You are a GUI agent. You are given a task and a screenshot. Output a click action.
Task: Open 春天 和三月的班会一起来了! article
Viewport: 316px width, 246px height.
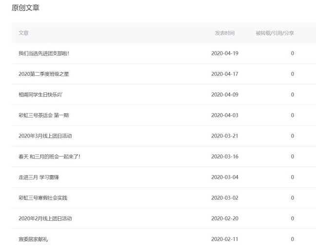pyautogui.click(x=49, y=157)
